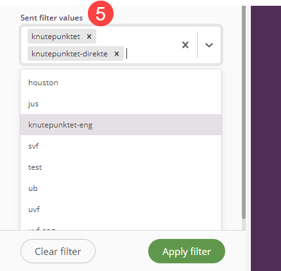Remove the knutepunktet tag
The image size is (281, 271).
click(89, 37)
